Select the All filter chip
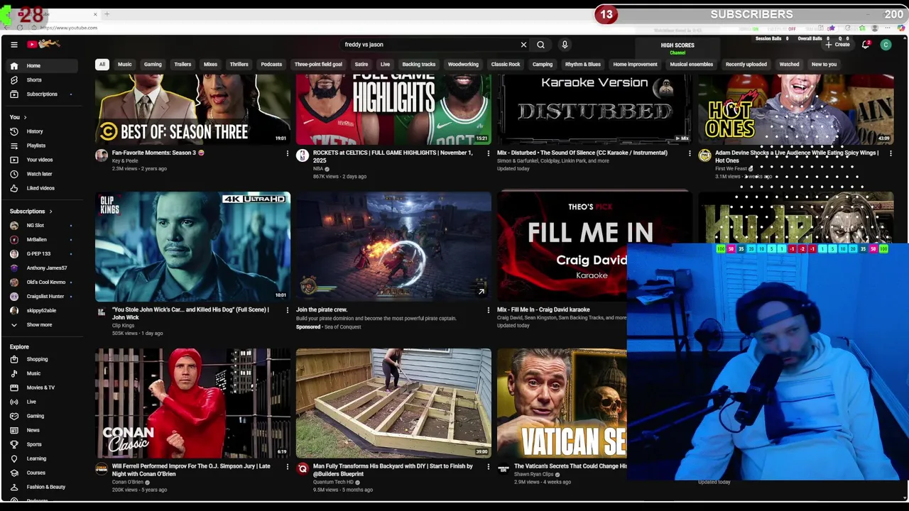Screen dimensions: 909x511 pos(102,64)
